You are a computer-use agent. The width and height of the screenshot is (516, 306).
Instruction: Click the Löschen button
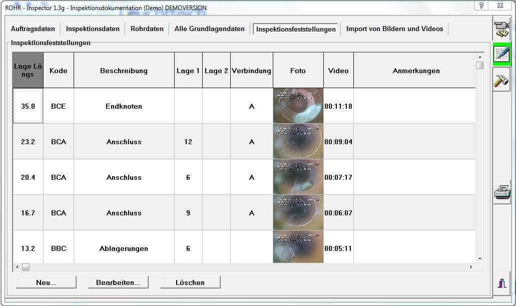tap(190, 282)
